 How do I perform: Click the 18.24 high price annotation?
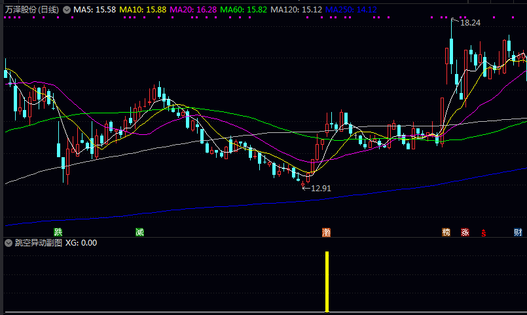pos(470,22)
